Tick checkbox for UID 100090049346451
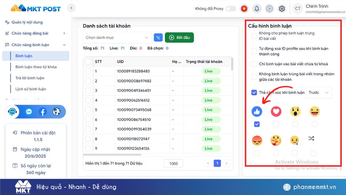 (88, 91)
